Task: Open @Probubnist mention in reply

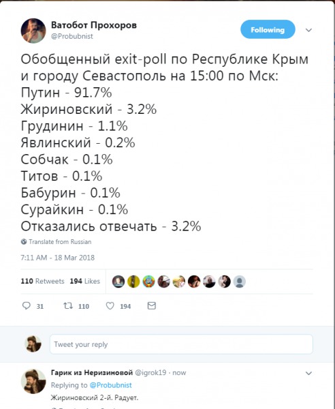Action: point(111,385)
